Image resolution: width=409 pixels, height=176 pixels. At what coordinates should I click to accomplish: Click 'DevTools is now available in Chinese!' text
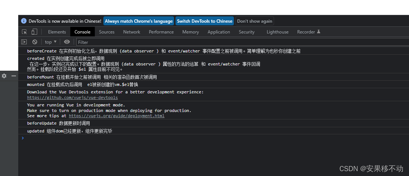(65, 21)
